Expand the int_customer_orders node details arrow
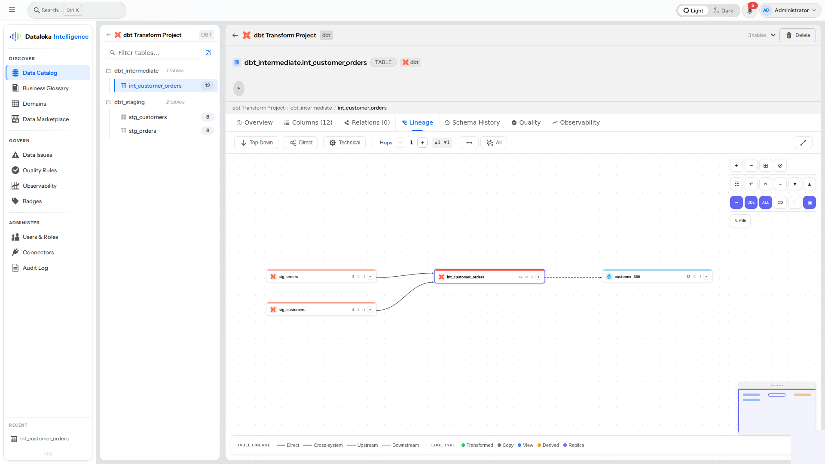This screenshot has width=825, height=464. 539,277
